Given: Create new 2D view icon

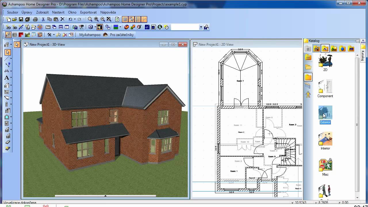Looking at the screenshot, I should 8,27.
